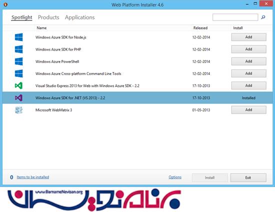Screen dimensions: 275x212
Task: Open the Applications tab
Action: [80, 17]
